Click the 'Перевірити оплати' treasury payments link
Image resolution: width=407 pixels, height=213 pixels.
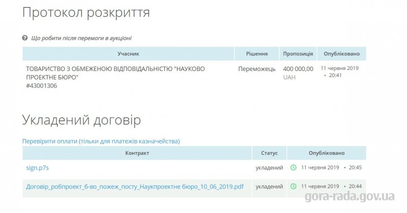pos(101,141)
